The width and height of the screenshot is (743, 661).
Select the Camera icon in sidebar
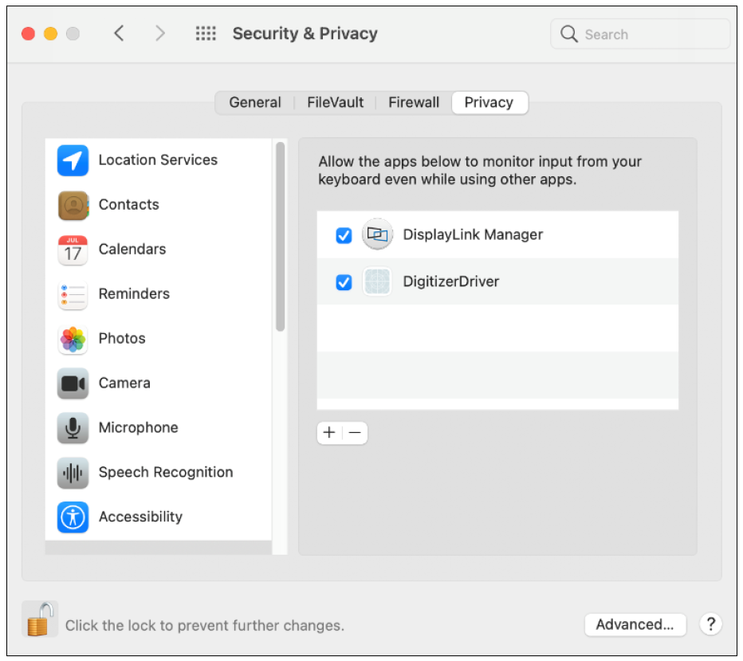[x=73, y=384]
